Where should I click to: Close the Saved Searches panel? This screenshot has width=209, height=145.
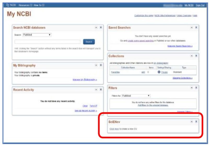pos(196,28)
